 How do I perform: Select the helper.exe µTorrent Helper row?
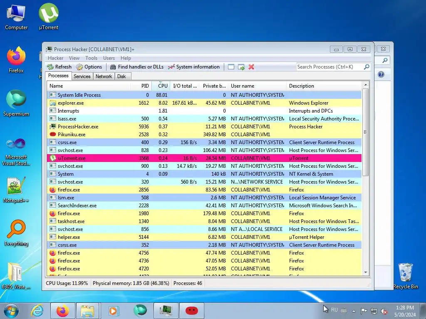tap(204, 237)
